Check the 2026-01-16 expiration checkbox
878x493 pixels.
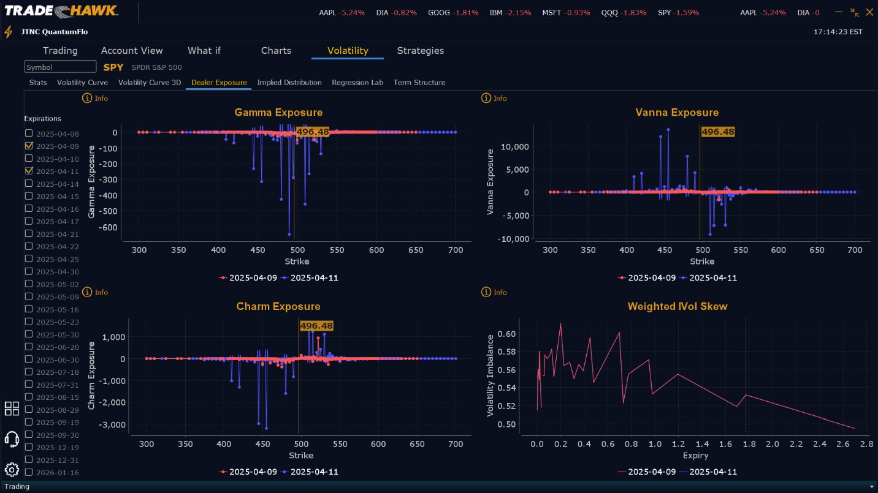pyautogui.click(x=29, y=472)
